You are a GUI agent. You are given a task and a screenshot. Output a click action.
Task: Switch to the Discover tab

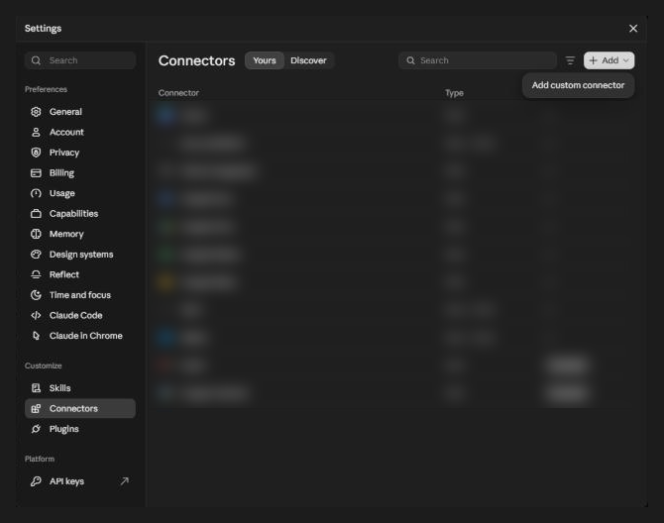[308, 60]
